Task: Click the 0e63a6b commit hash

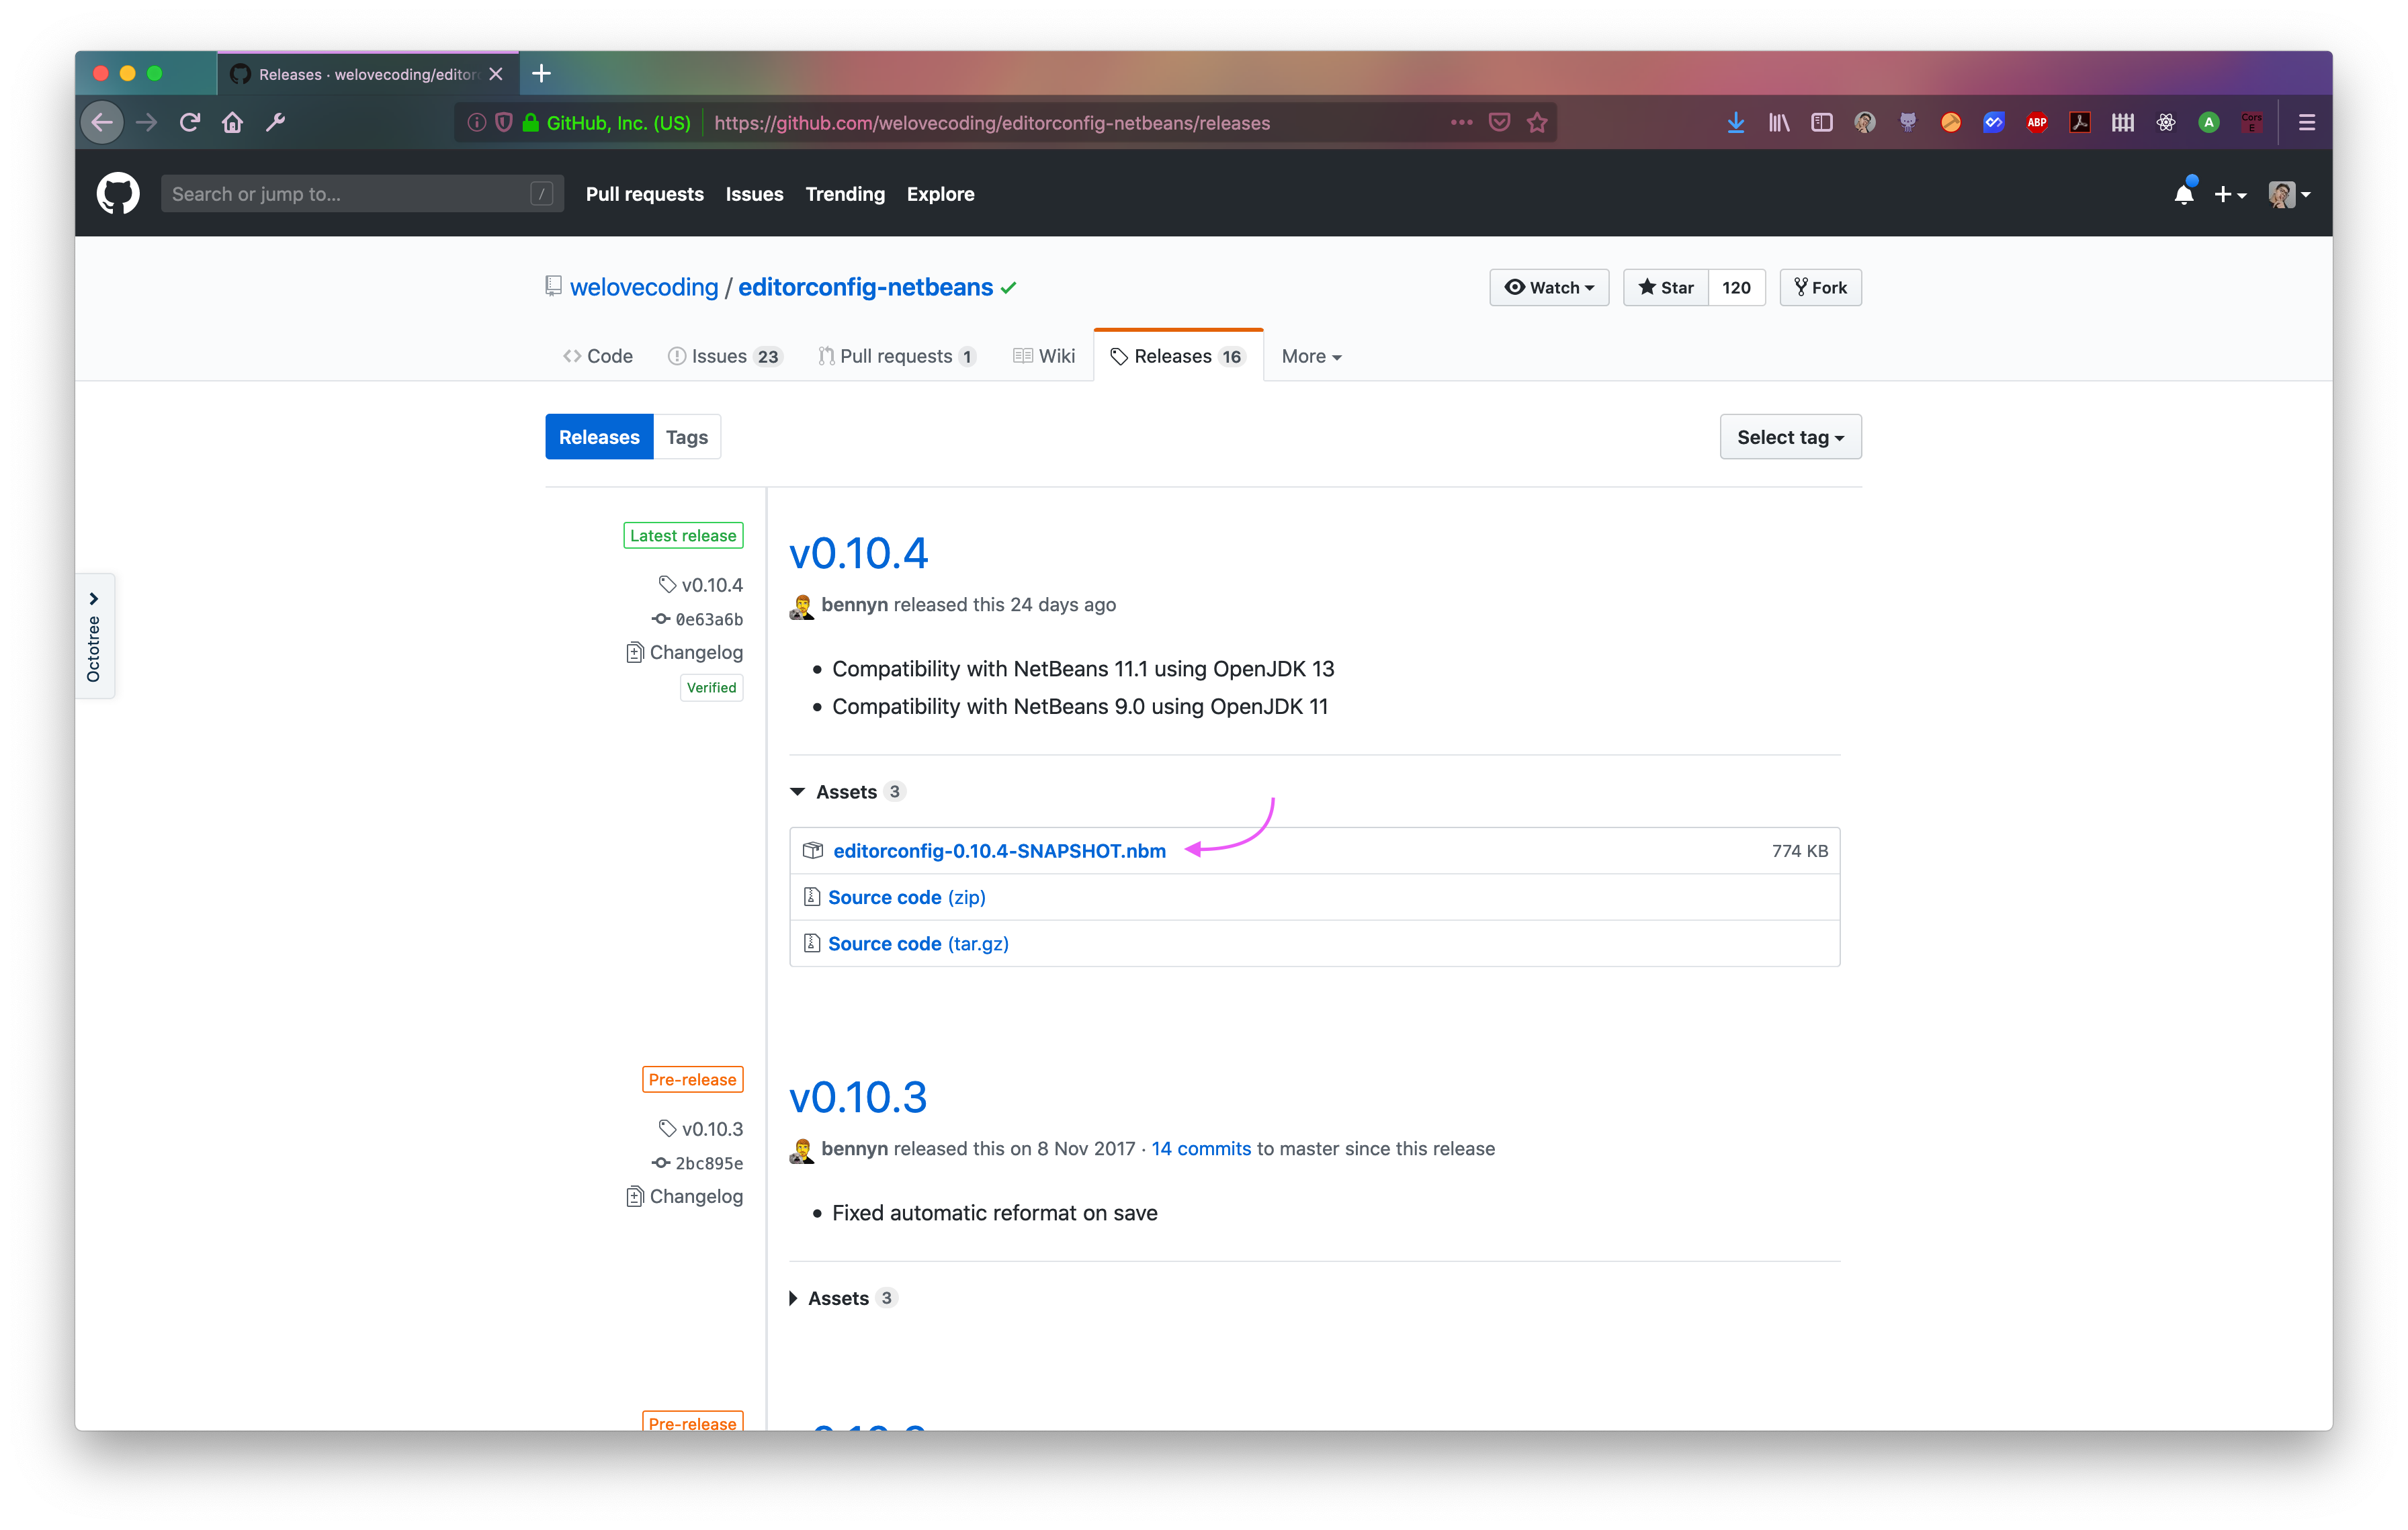Action: tap(709, 619)
